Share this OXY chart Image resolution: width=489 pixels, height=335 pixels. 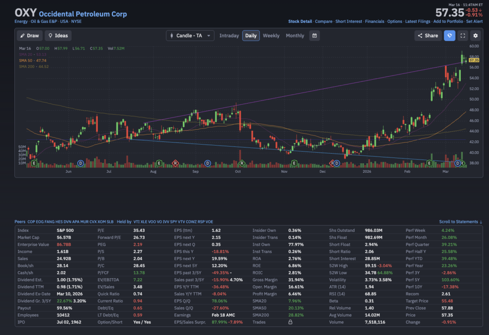(x=427, y=36)
